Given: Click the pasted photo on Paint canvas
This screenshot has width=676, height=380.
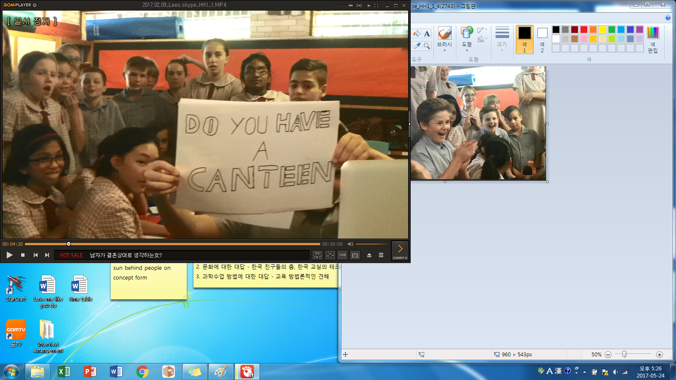Looking at the screenshot, I should click(x=478, y=123).
